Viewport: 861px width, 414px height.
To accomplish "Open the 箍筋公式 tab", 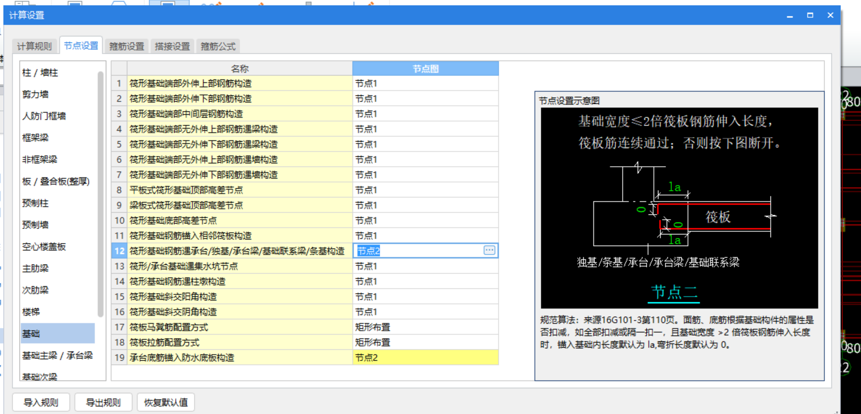I will [x=218, y=46].
